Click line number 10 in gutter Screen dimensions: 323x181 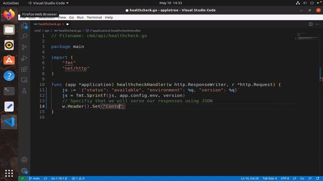point(42,84)
